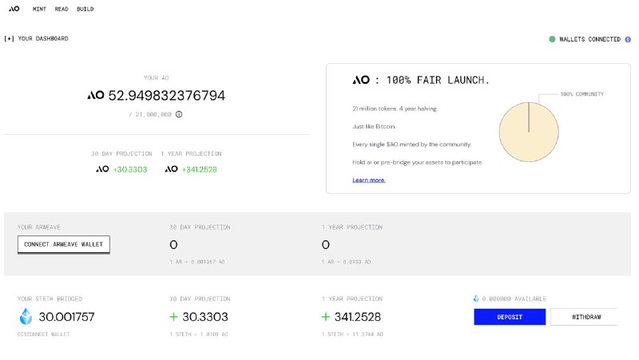The height and width of the screenshot is (360, 639).
Task: Click AO icon beside +30.3303 projection
Action: pos(102,169)
